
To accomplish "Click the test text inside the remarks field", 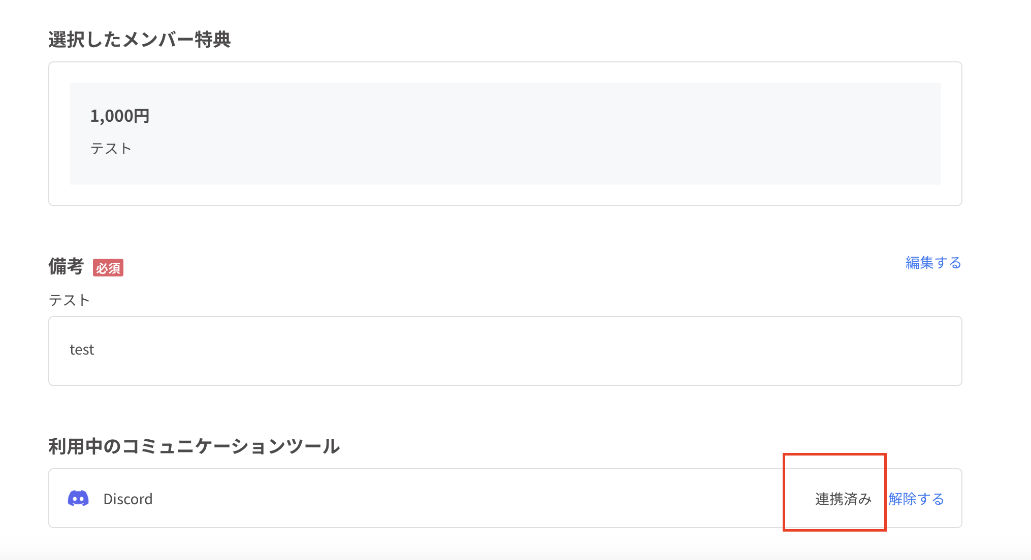I will [x=82, y=349].
